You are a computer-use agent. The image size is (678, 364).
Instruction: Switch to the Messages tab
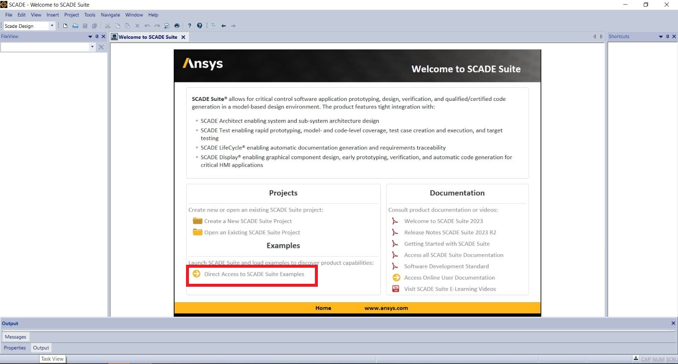click(16, 337)
